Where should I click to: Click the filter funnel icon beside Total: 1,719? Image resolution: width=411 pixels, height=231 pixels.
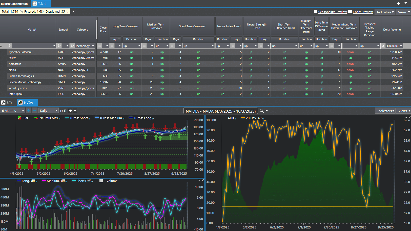[x=22, y=11]
